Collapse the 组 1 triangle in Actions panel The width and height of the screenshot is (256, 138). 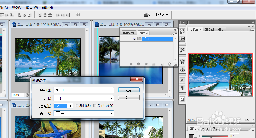point(134,39)
